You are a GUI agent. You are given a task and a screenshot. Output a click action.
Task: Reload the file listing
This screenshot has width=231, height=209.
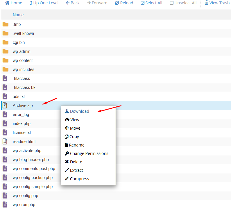point(124,3)
